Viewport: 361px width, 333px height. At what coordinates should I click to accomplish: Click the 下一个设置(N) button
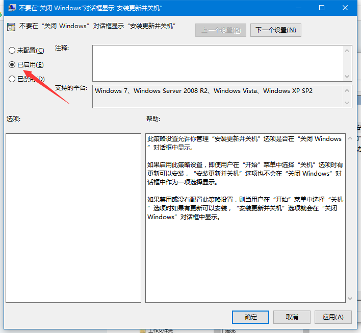275,30
